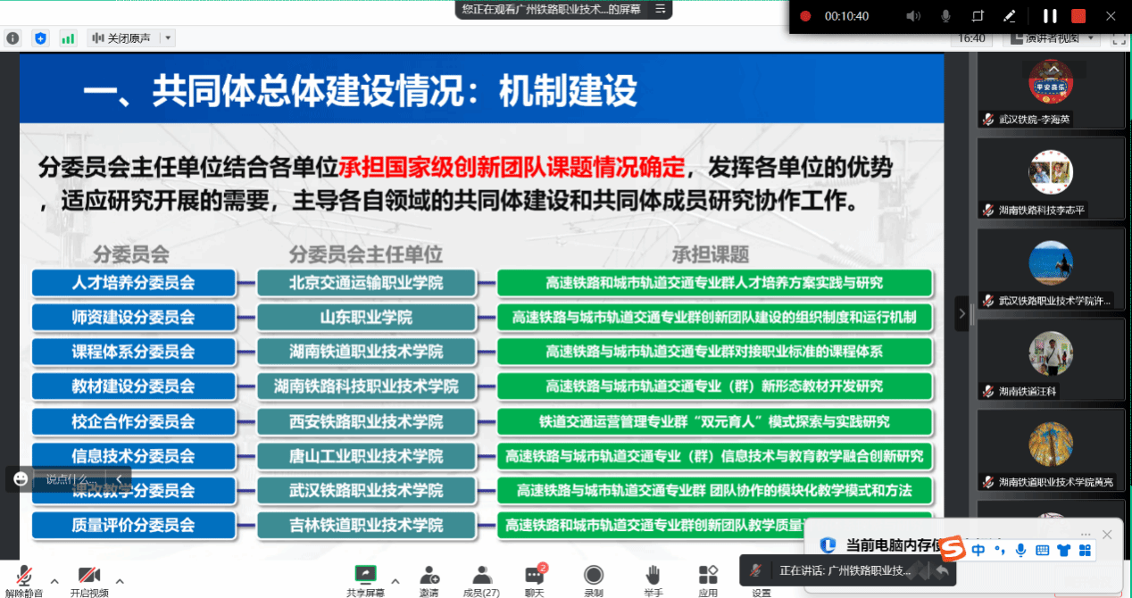Click the 共享屏幕 share screen icon
Viewport: 1132px width, 598px height.
(365, 578)
